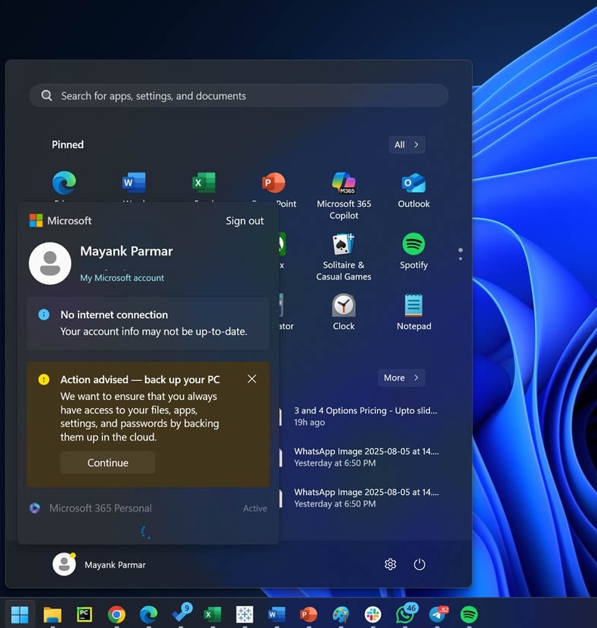Open File Explorer from taskbar

[52, 614]
